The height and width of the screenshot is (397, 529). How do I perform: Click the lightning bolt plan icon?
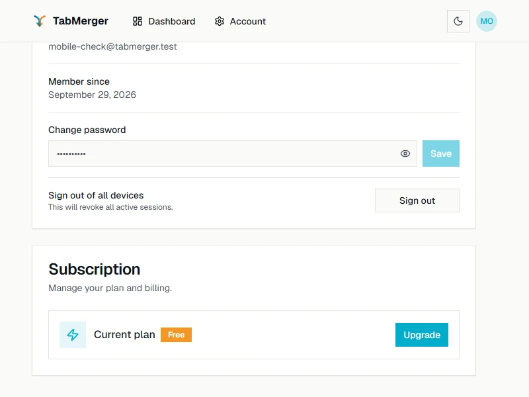(73, 335)
